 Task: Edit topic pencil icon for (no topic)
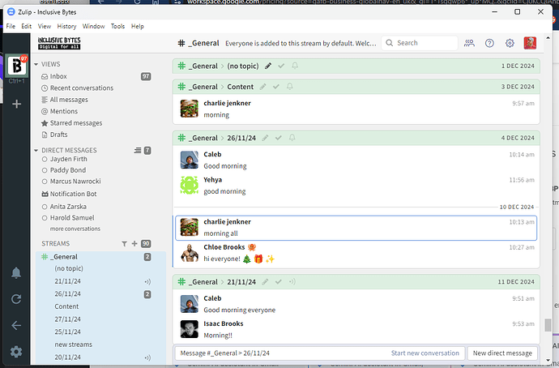pos(268,66)
